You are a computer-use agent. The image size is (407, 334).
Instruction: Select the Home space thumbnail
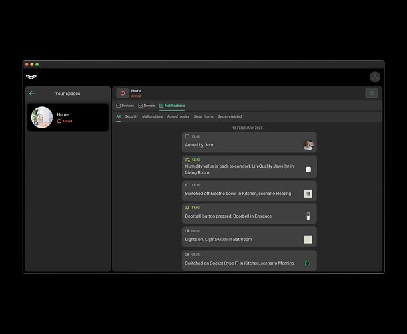42,117
